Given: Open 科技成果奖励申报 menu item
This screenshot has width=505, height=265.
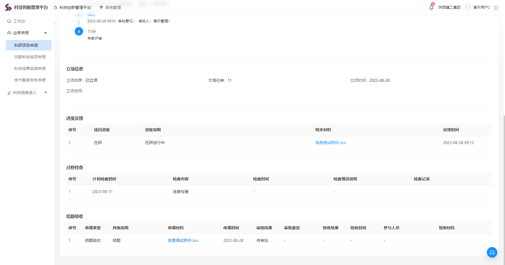Looking at the screenshot, I should coord(30,68).
